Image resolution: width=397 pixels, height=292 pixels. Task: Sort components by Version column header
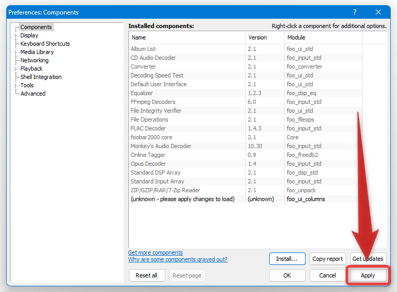[x=265, y=37]
